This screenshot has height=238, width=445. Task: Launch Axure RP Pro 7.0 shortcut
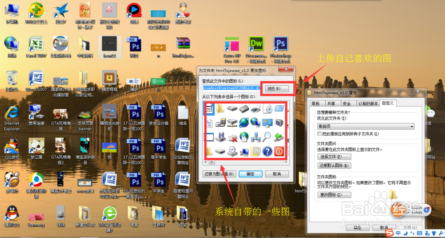click(x=231, y=50)
